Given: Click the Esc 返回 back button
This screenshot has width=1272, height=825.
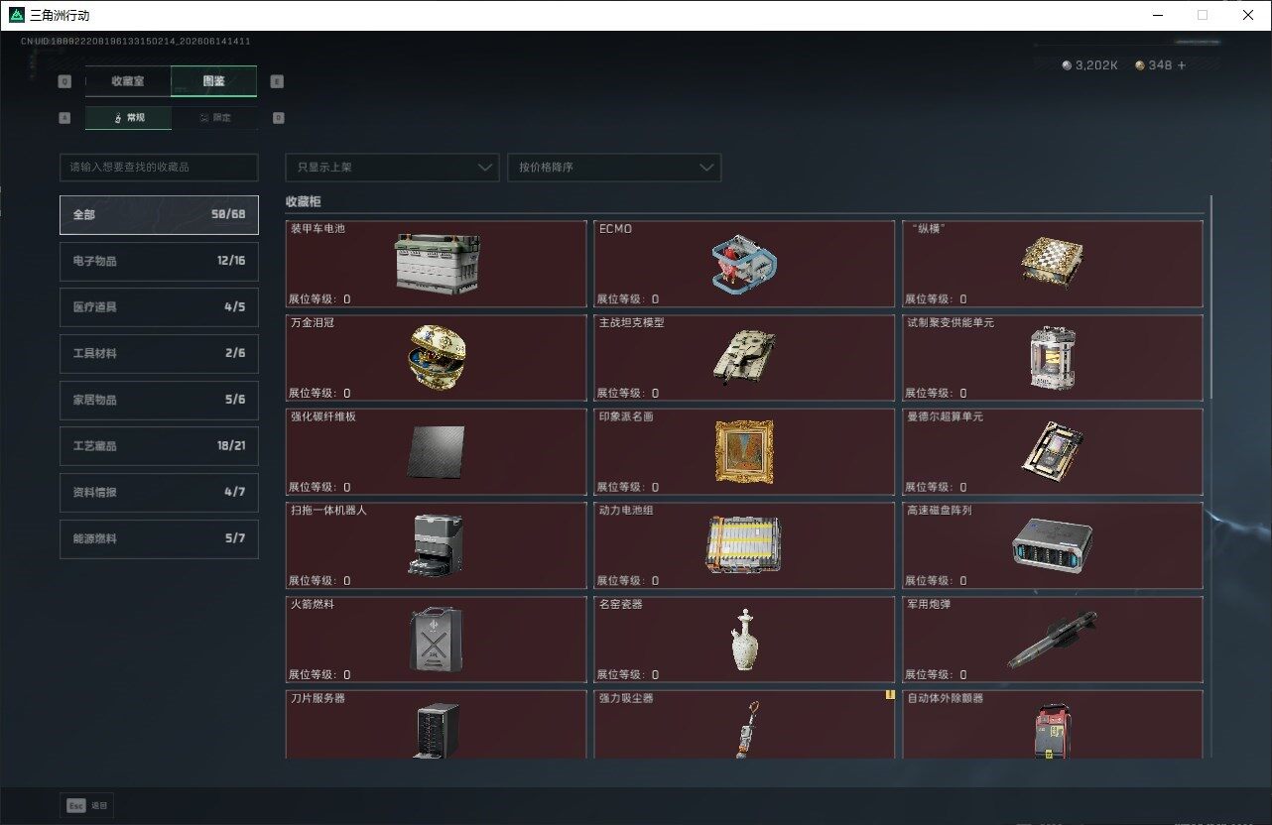Looking at the screenshot, I should coord(87,806).
